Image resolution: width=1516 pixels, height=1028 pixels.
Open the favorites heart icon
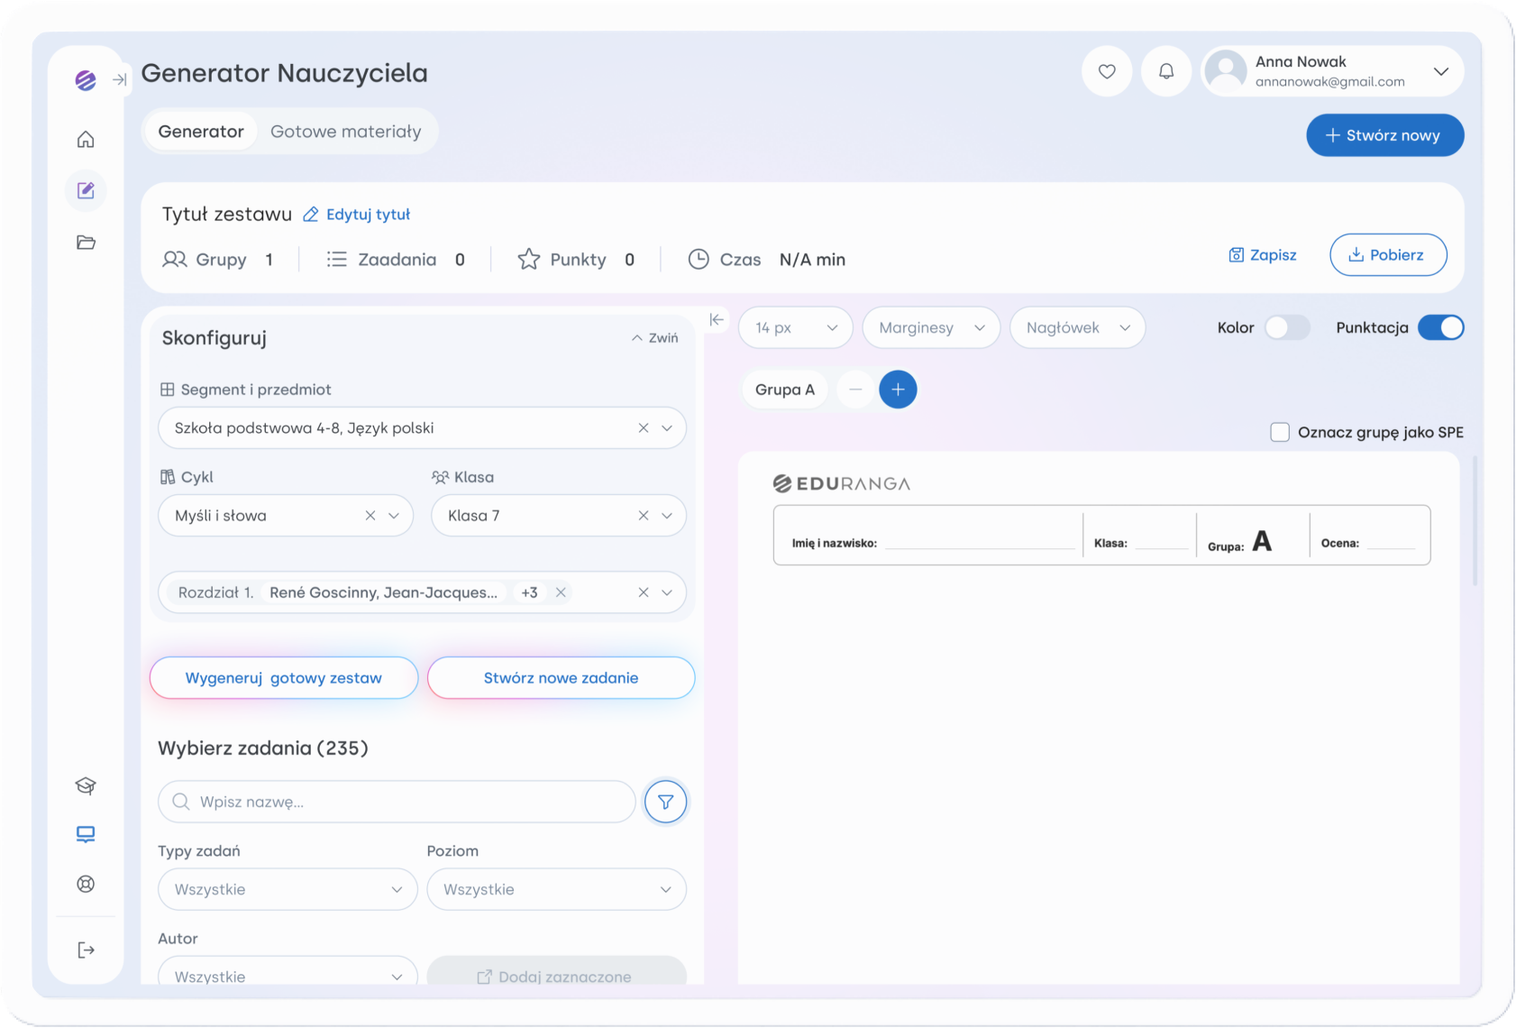pyautogui.click(x=1107, y=71)
